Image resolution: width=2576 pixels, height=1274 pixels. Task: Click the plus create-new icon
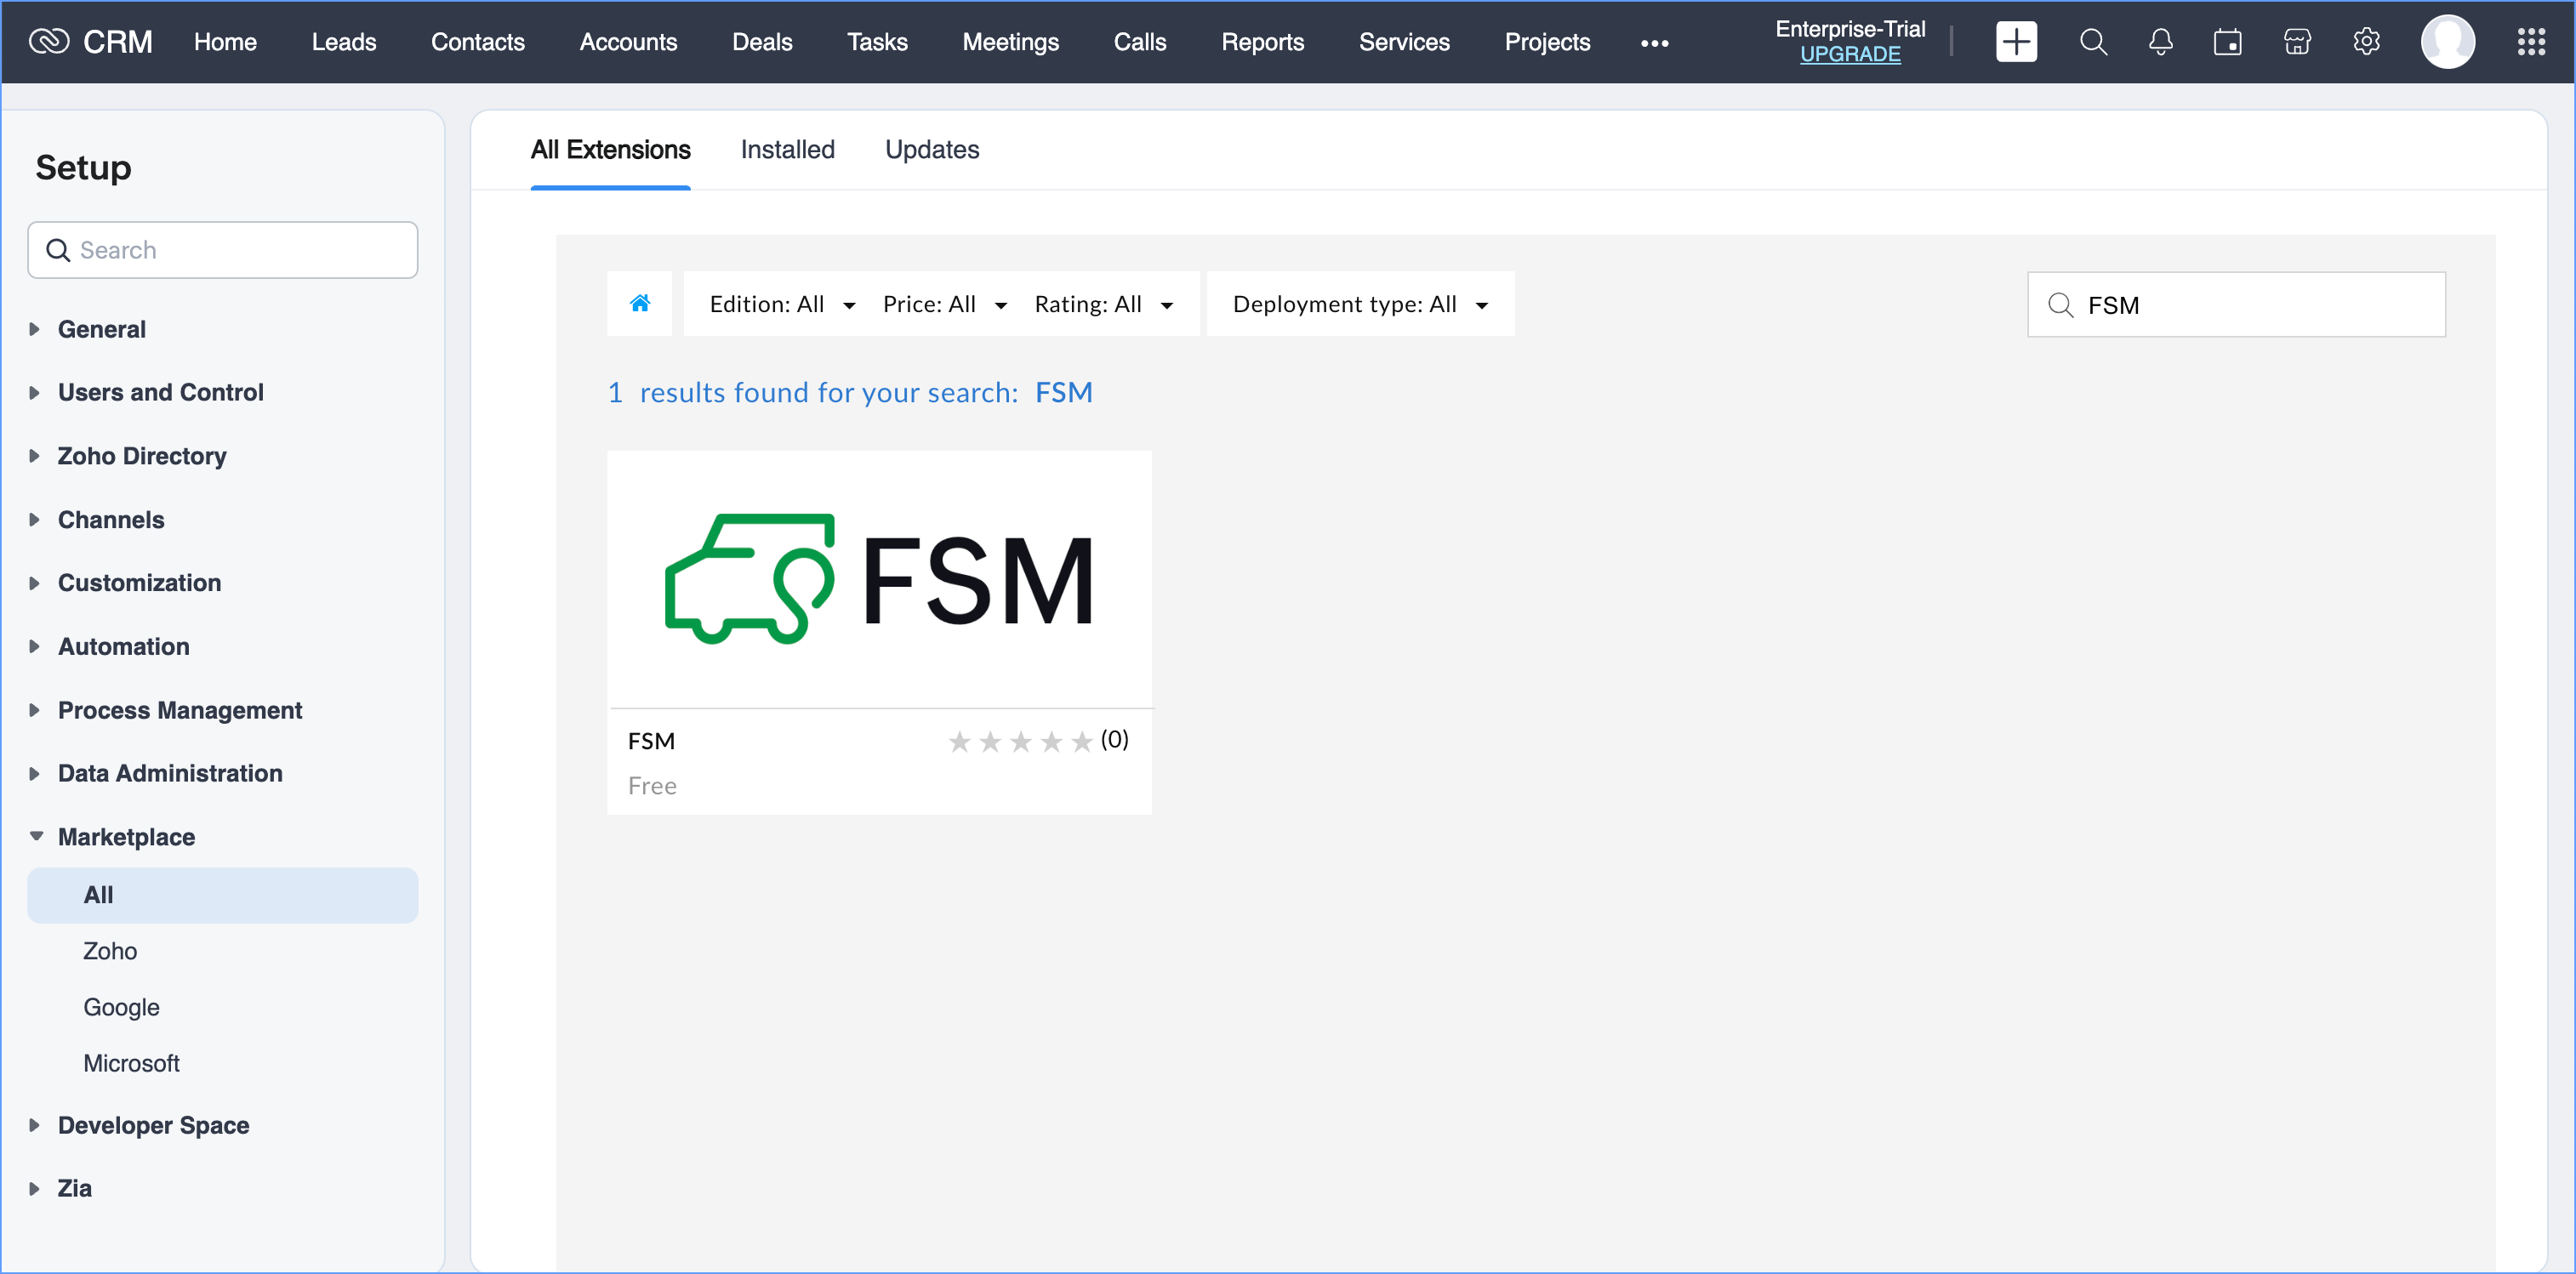(x=2015, y=42)
